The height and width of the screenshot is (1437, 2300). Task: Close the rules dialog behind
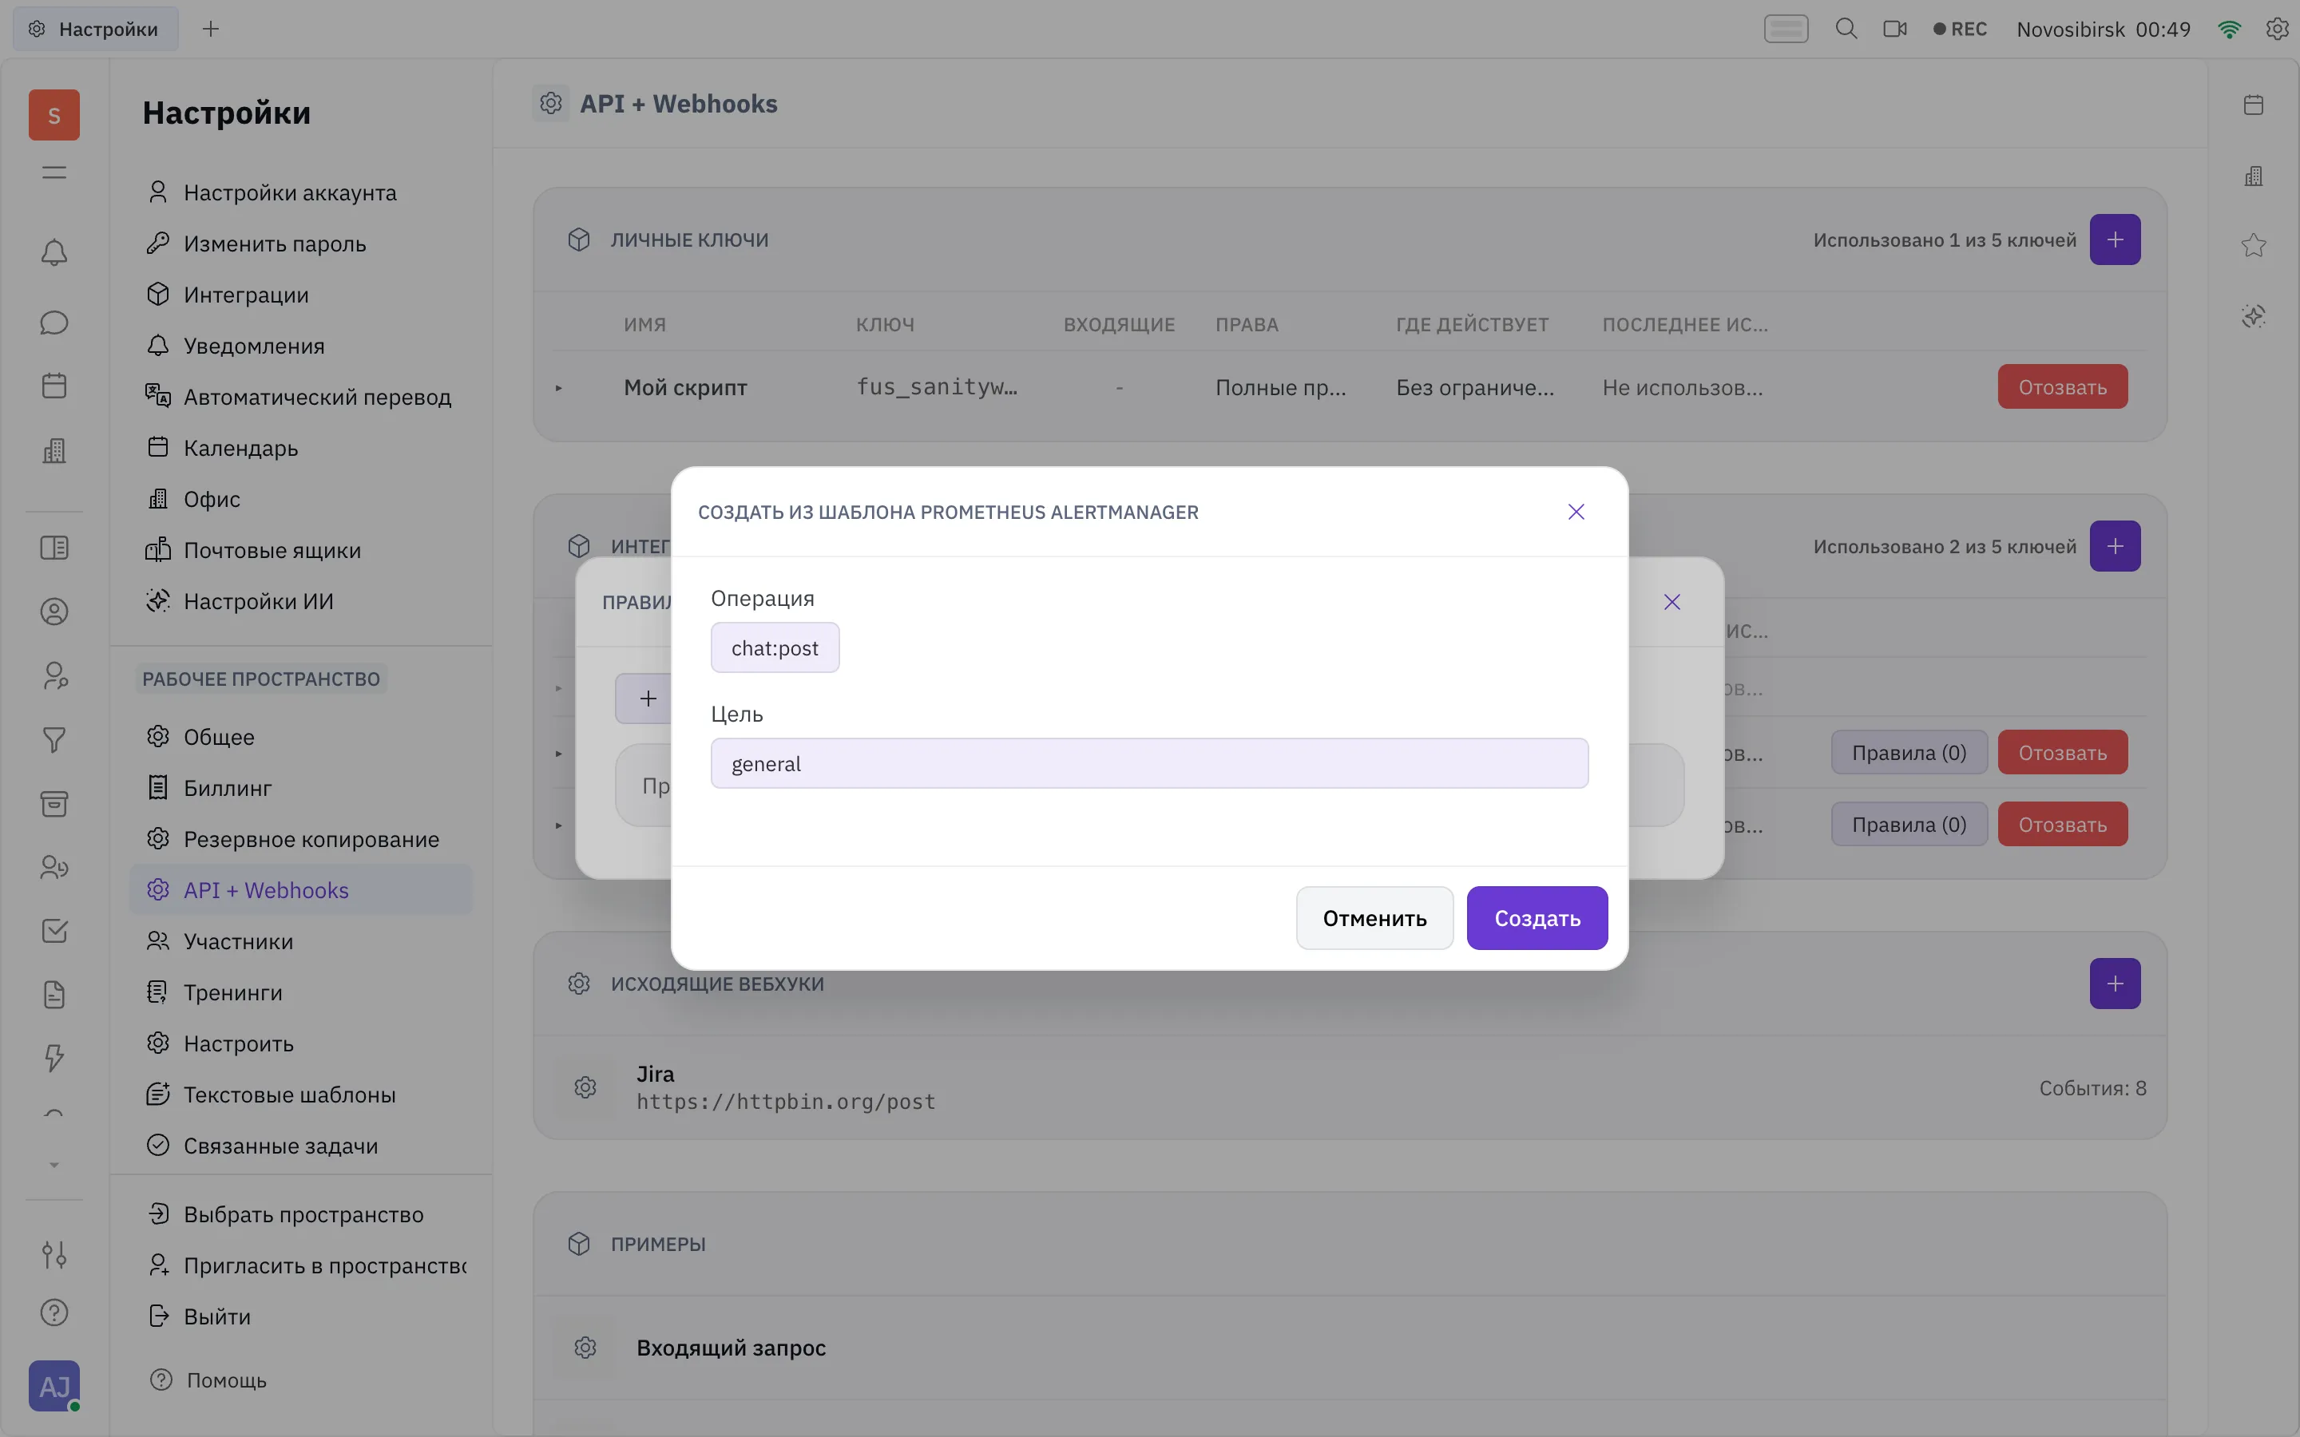[1671, 603]
